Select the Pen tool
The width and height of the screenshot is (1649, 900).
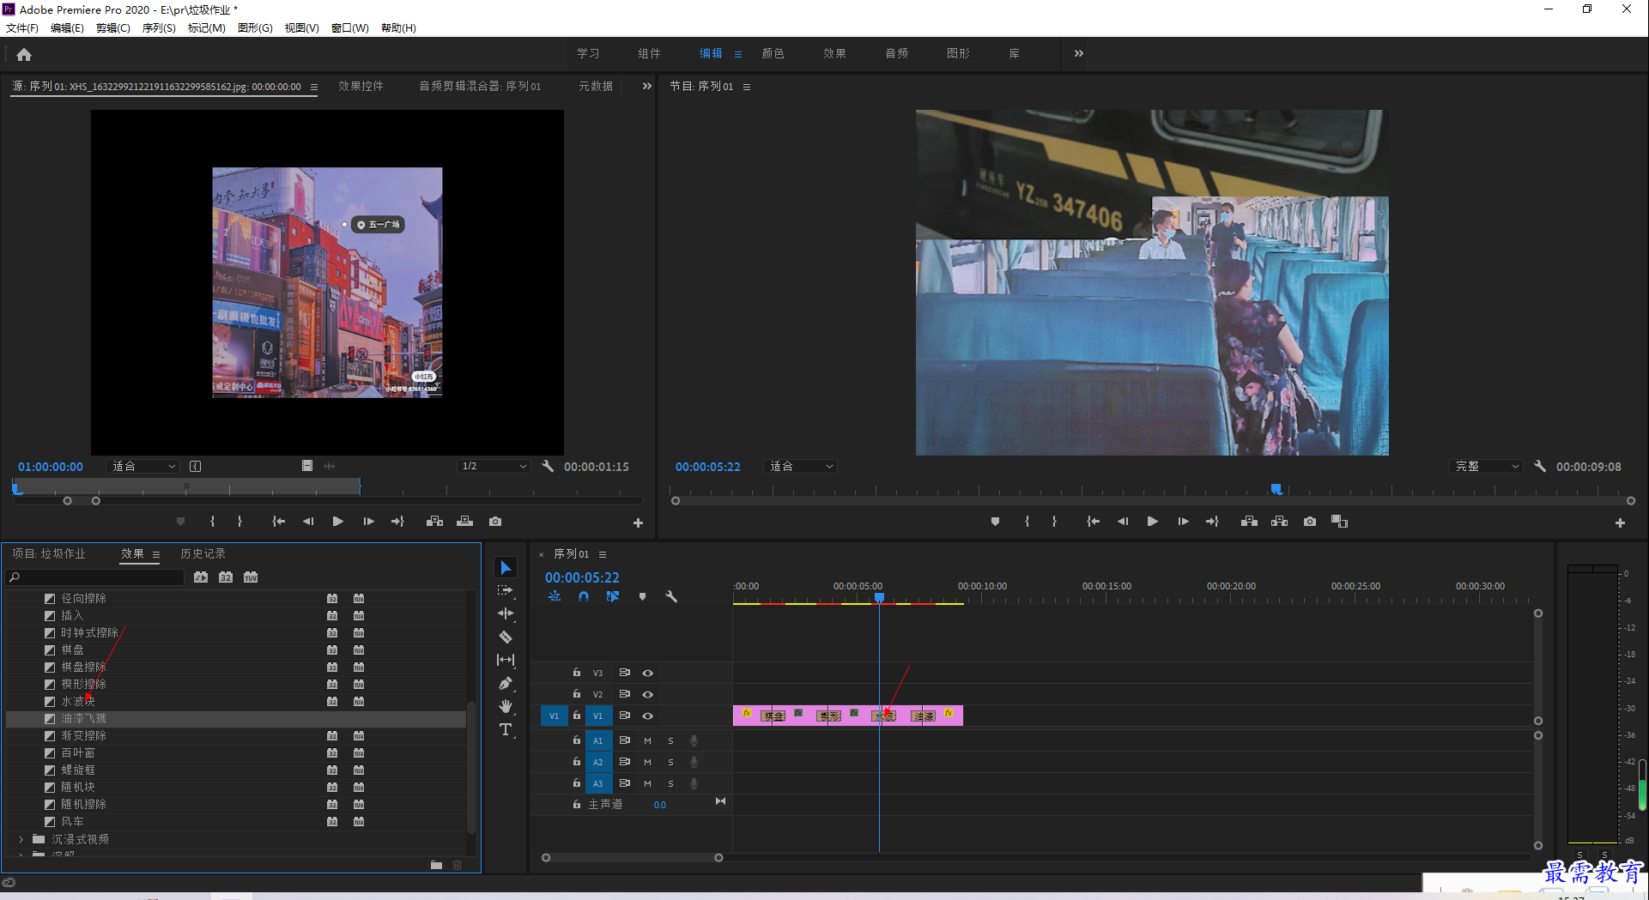point(506,683)
